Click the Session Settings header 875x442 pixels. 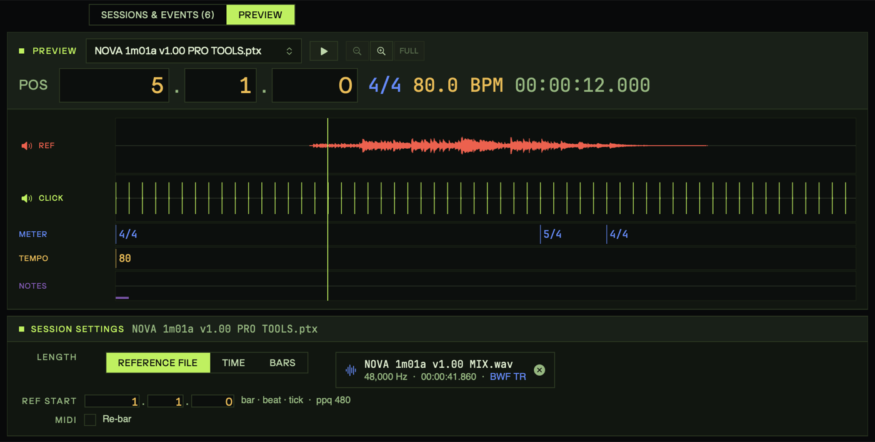coord(77,329)
